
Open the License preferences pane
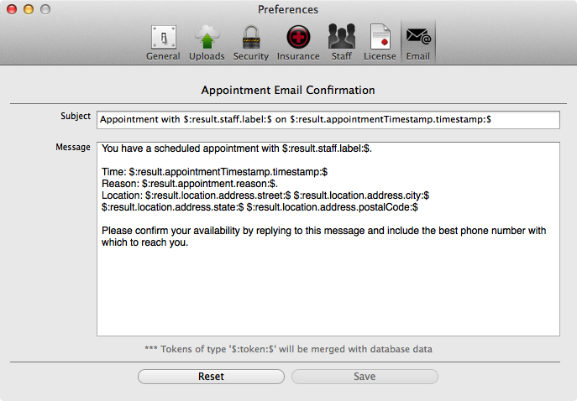[380, 43]
